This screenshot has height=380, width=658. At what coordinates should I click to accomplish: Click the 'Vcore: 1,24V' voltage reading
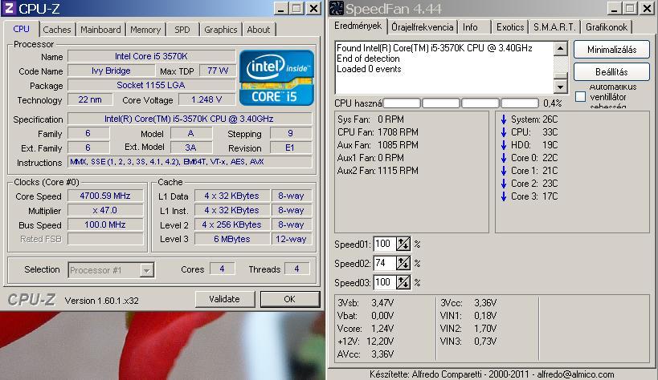coord(366,329)
